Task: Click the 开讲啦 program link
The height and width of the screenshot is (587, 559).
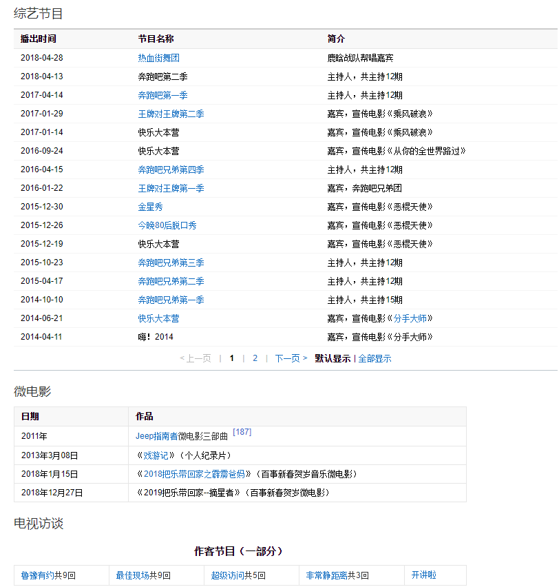Action: point(423,575)
